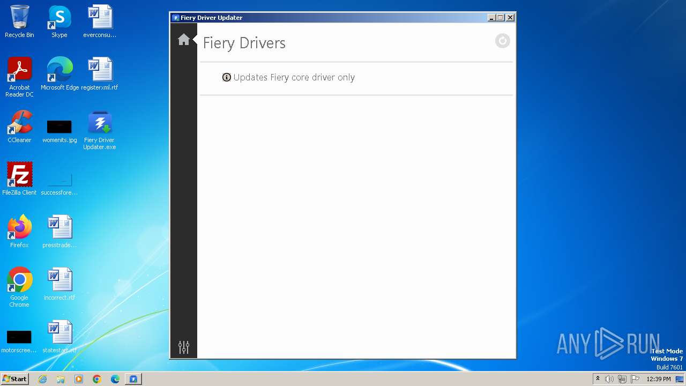The image size is (686, 386).
Task: Minimize the Fiery Driver Updater window
Action: [492, 18]
